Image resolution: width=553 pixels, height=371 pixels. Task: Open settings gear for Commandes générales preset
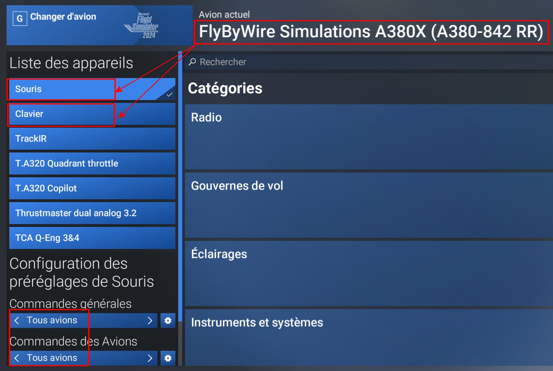coord(168,321)
